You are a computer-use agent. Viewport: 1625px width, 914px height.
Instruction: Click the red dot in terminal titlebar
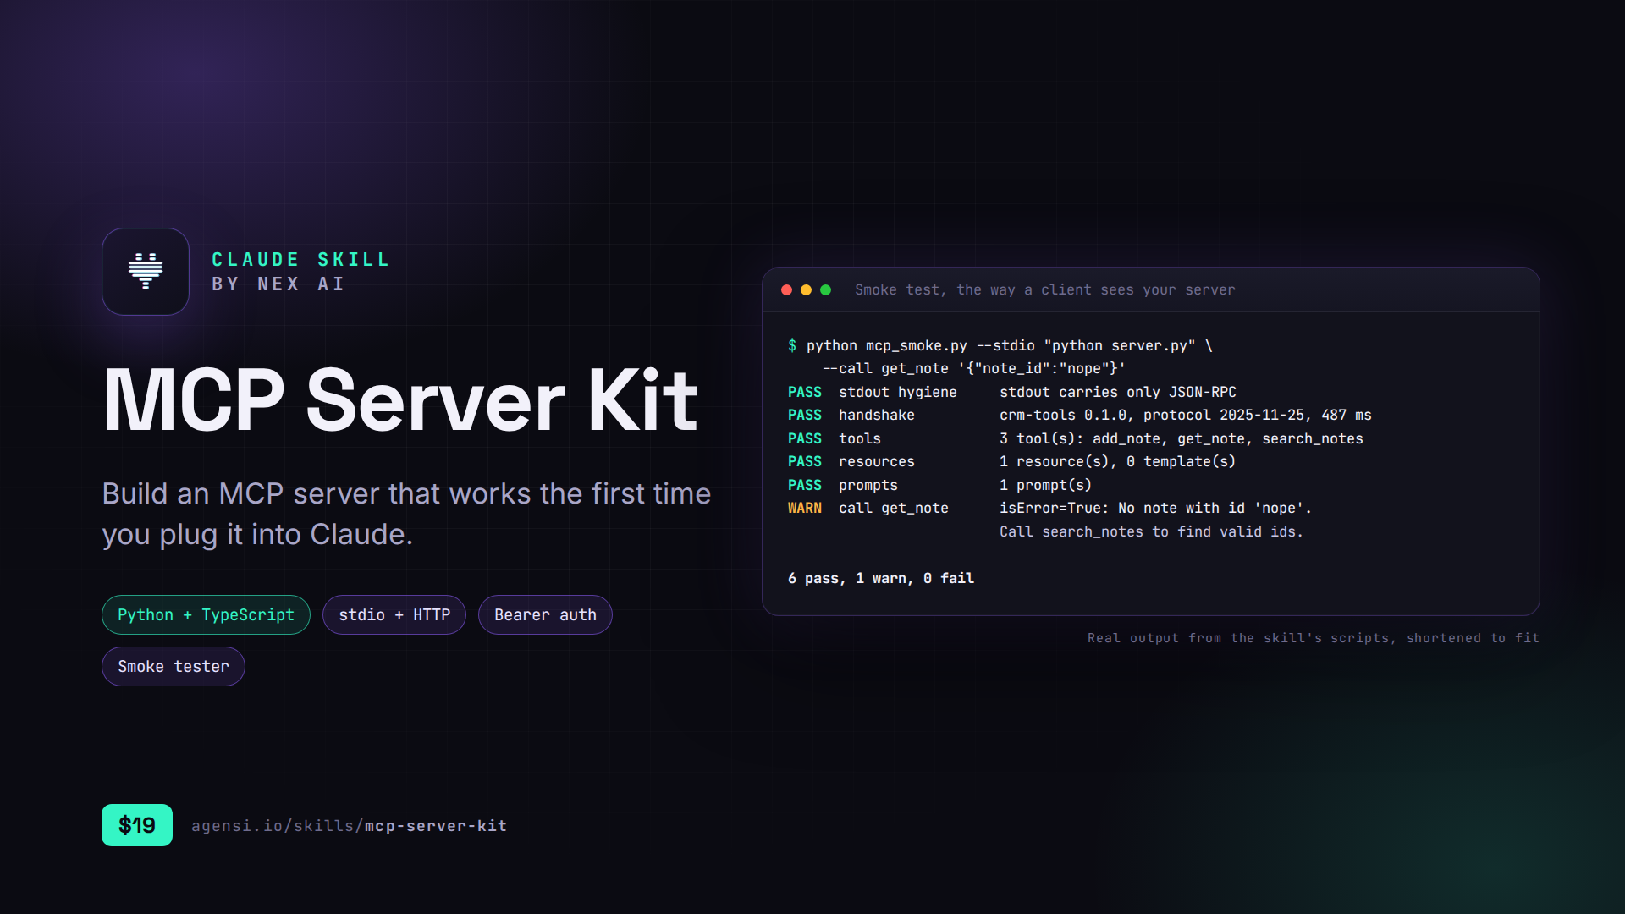(786, 289)
